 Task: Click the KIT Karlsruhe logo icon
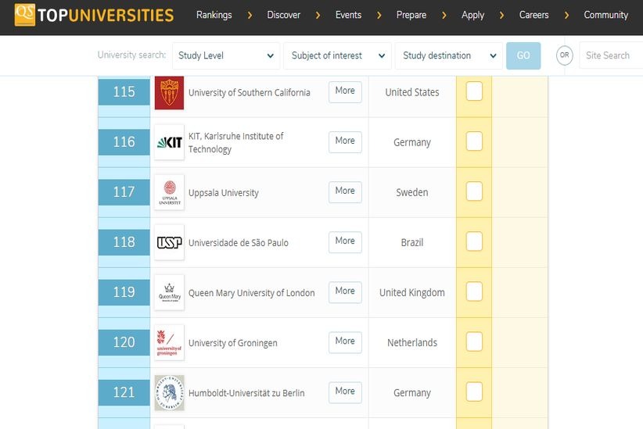coord(169,142)
